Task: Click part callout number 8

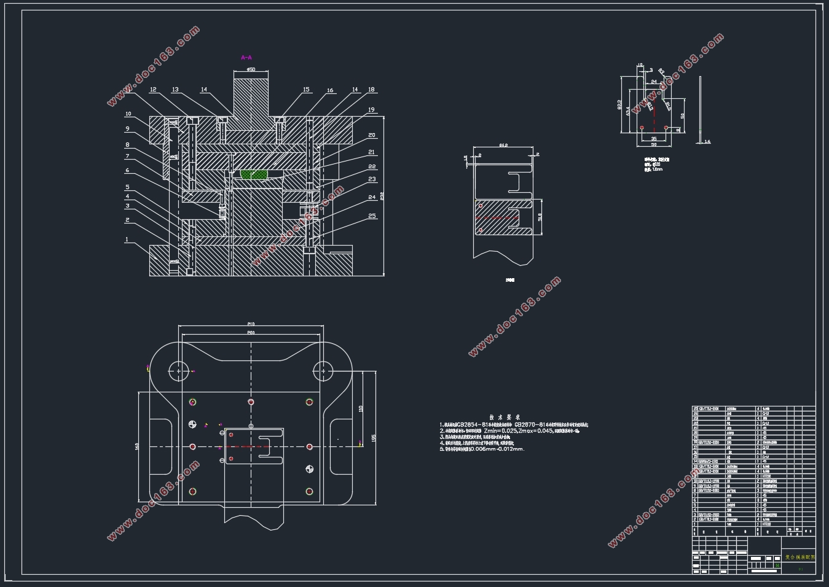Action: [127, 145]
